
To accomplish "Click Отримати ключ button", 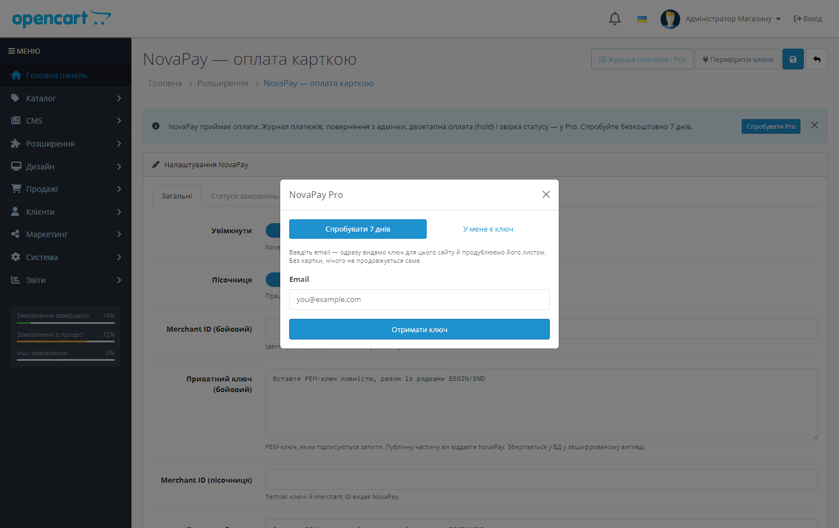I will pos(419,329).
